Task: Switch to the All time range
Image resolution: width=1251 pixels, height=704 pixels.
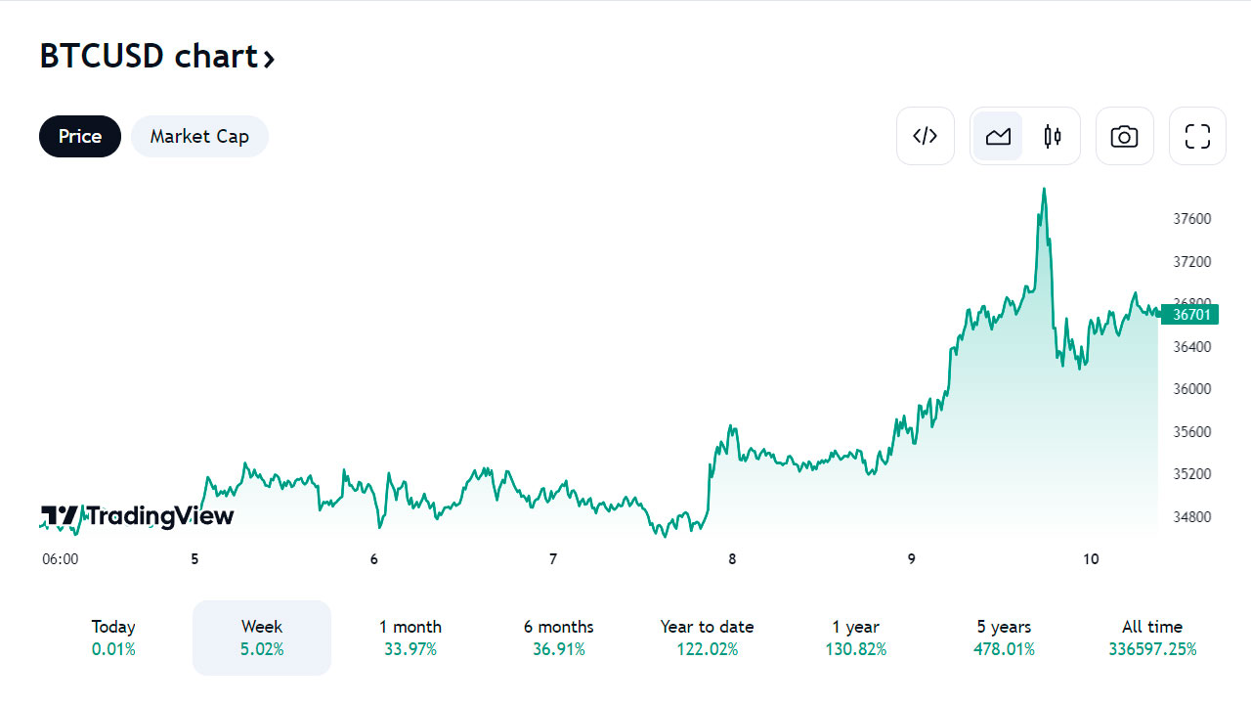Action: pos(1152,638)
